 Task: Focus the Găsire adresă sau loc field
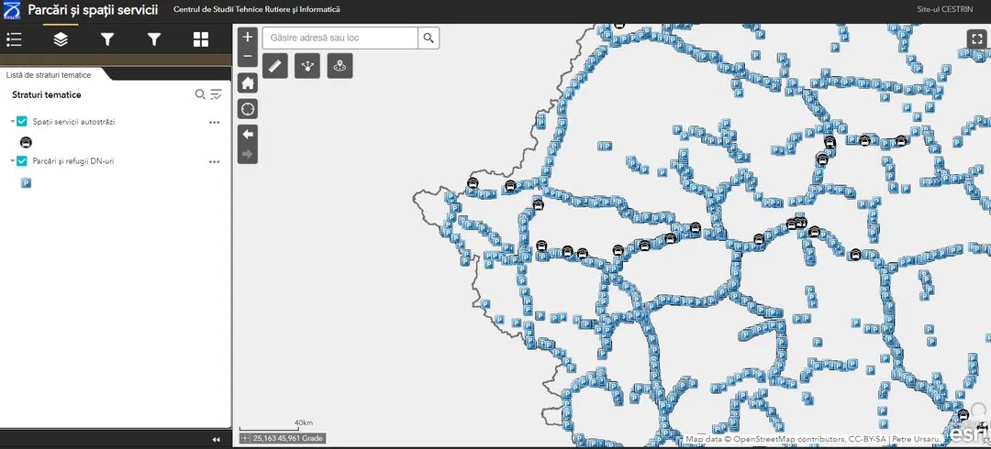(x=340, y=38)
